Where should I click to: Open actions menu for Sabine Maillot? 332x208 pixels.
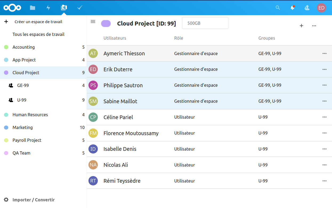pyautogui.click(x=324, y=101)
